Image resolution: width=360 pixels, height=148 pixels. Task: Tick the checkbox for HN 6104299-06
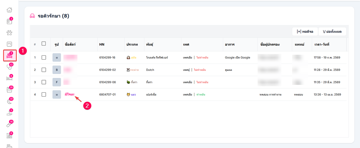click(43, 82)
